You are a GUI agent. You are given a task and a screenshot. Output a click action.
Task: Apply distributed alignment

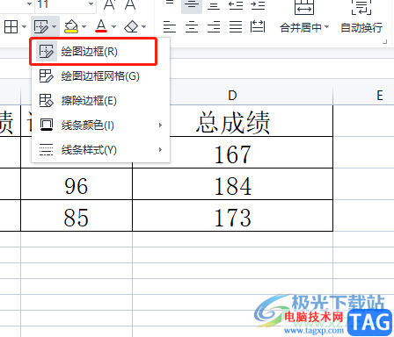(x=258, y=27)
